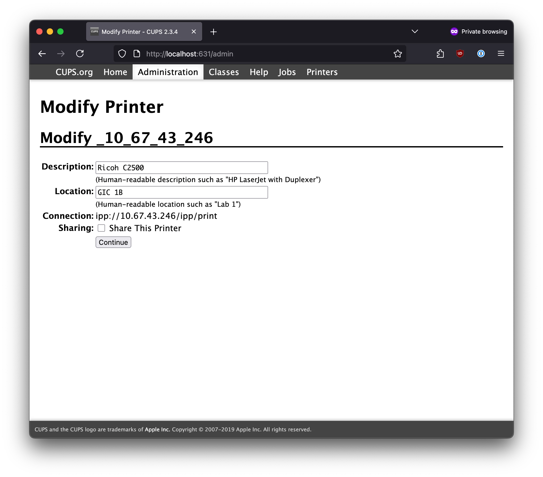543x477 pixels.
Task: Open the 1Password extension icon
Action: point(481,54)
